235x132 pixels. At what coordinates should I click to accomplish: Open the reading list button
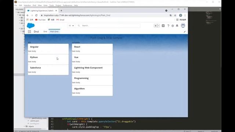point(181,20)
